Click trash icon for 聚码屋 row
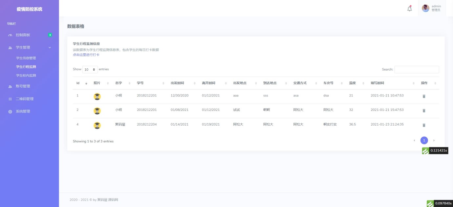 [x=424, y=125]
